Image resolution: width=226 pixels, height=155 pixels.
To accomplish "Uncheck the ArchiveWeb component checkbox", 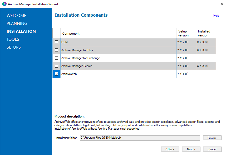I will 56,74.
